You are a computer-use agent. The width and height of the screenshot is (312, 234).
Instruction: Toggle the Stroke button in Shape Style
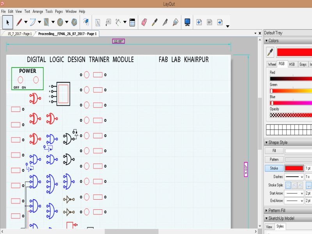point(274,168)
